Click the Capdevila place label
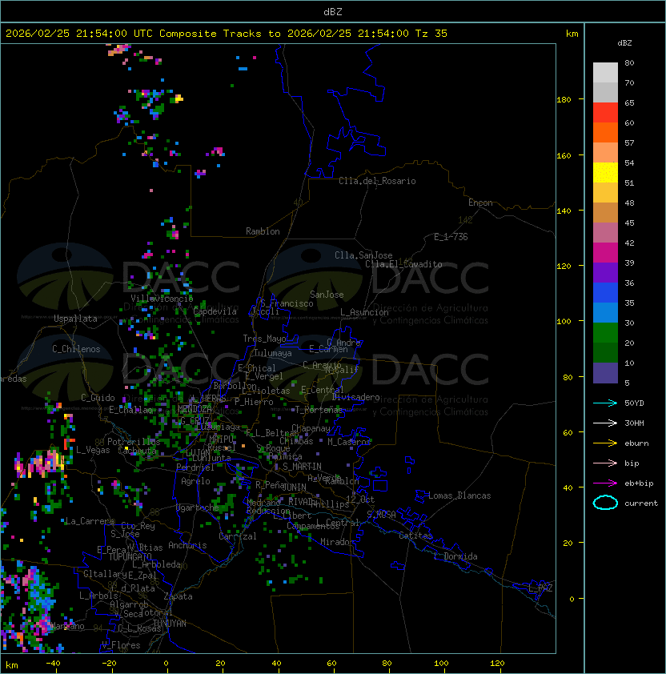This screenshot has height=674, width=666. coord(215,311)
